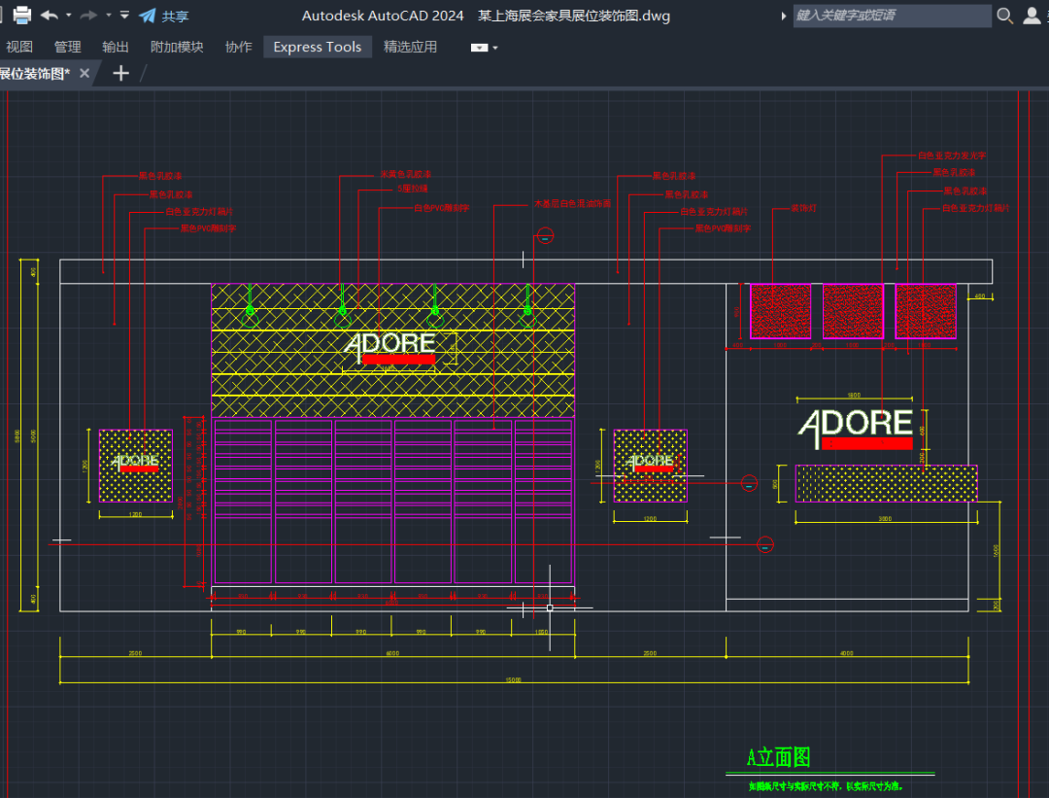Click the paper-plane Share icon

(148, 16)
